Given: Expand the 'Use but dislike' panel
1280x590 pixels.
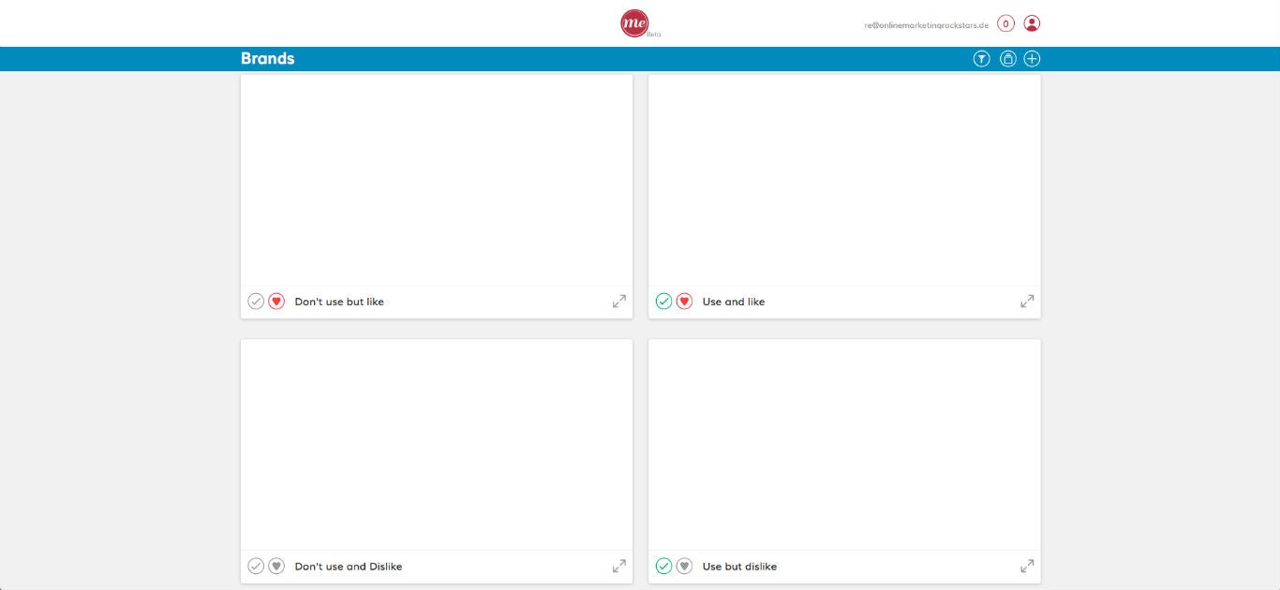Looking at the screenshot, I should pos(1027,567).
